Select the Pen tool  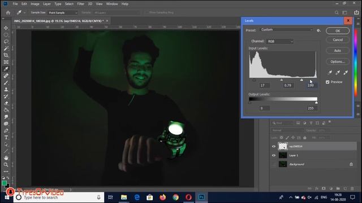coord(6,130)
